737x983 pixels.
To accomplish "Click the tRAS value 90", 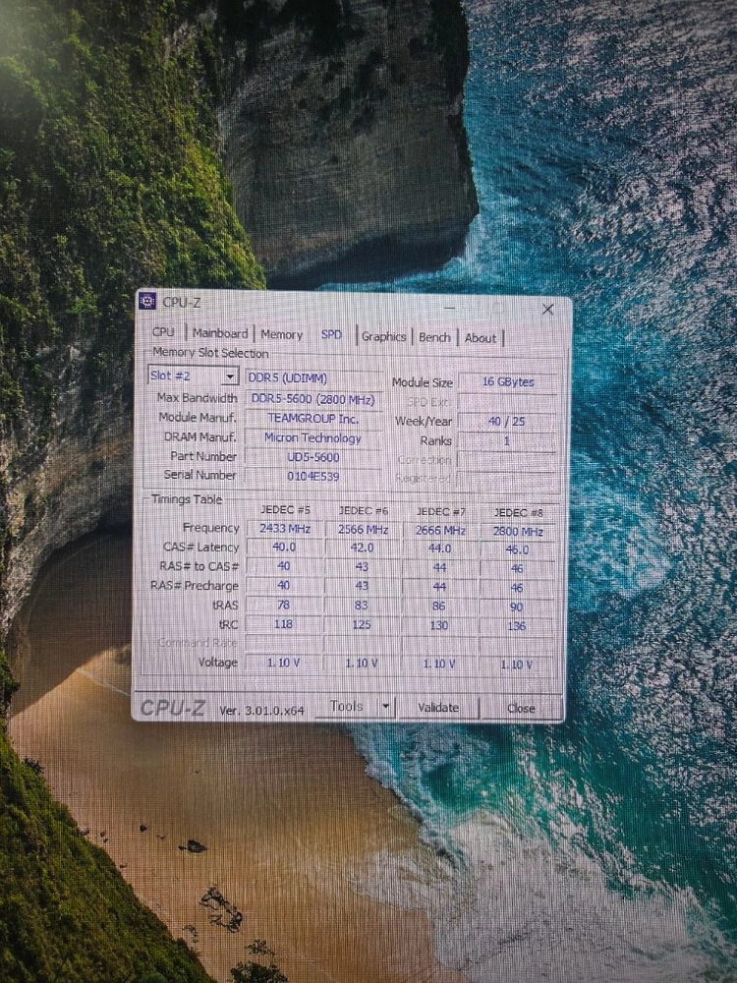I will [517, 607].
